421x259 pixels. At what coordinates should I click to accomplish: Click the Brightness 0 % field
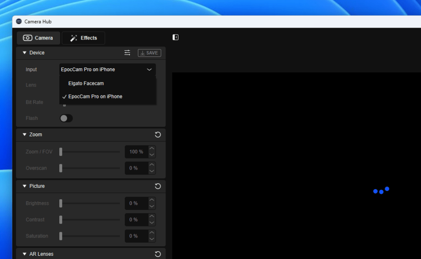tap(136, 203)
